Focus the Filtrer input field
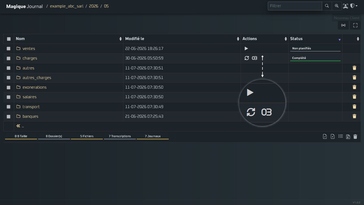 point(295,6)
